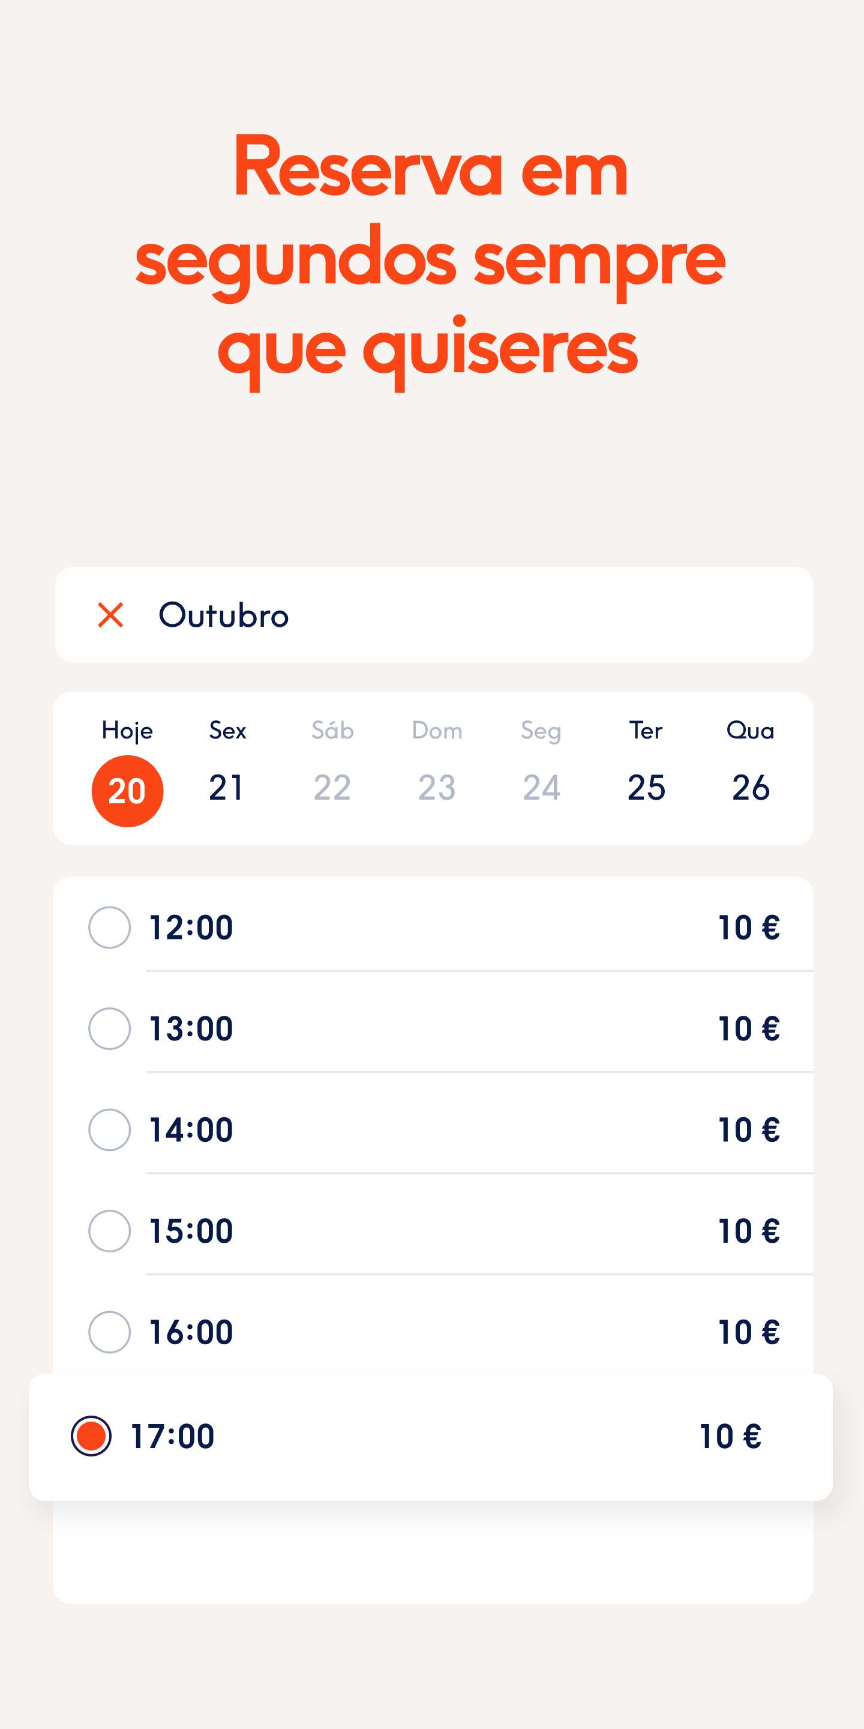Image resolution: width=864 pixels, height=1729 pixels.
Task: Choose the 16:00 booking radio button
Action: tap(109, 1332)
